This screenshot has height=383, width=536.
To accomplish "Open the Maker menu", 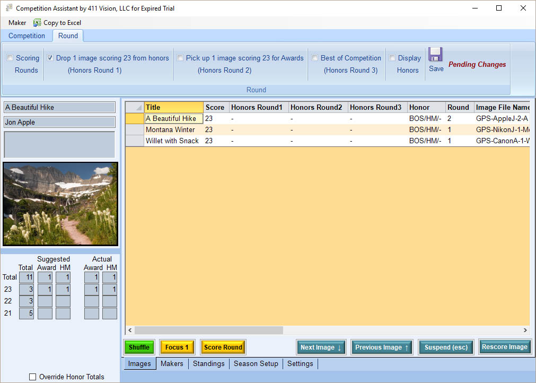I will 17,23.
